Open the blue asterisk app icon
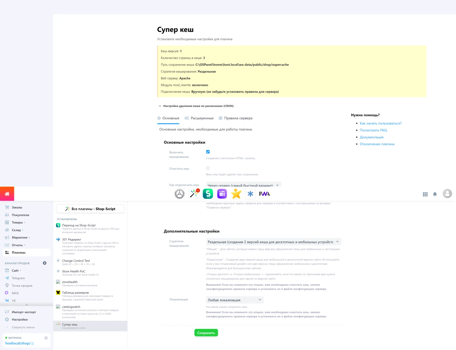Screen dimensions: 456x350 pos(250,194)
